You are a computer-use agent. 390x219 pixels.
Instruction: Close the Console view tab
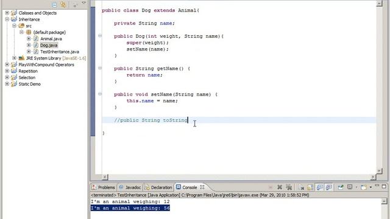pyautogui.click(x=202, y=187)
